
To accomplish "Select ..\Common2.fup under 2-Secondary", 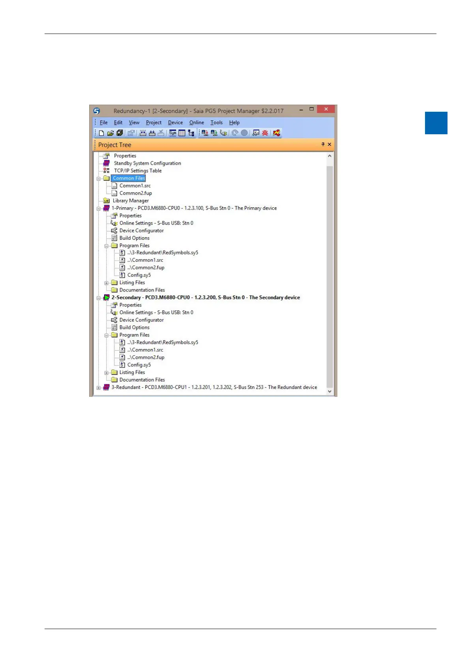I will [x=146, y=357].
